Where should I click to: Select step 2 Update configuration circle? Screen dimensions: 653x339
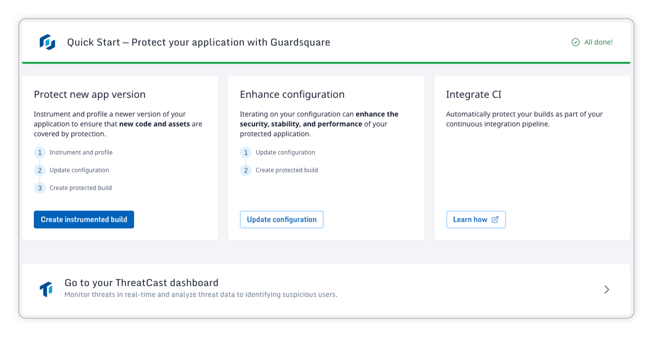click(x=40, y=170)
